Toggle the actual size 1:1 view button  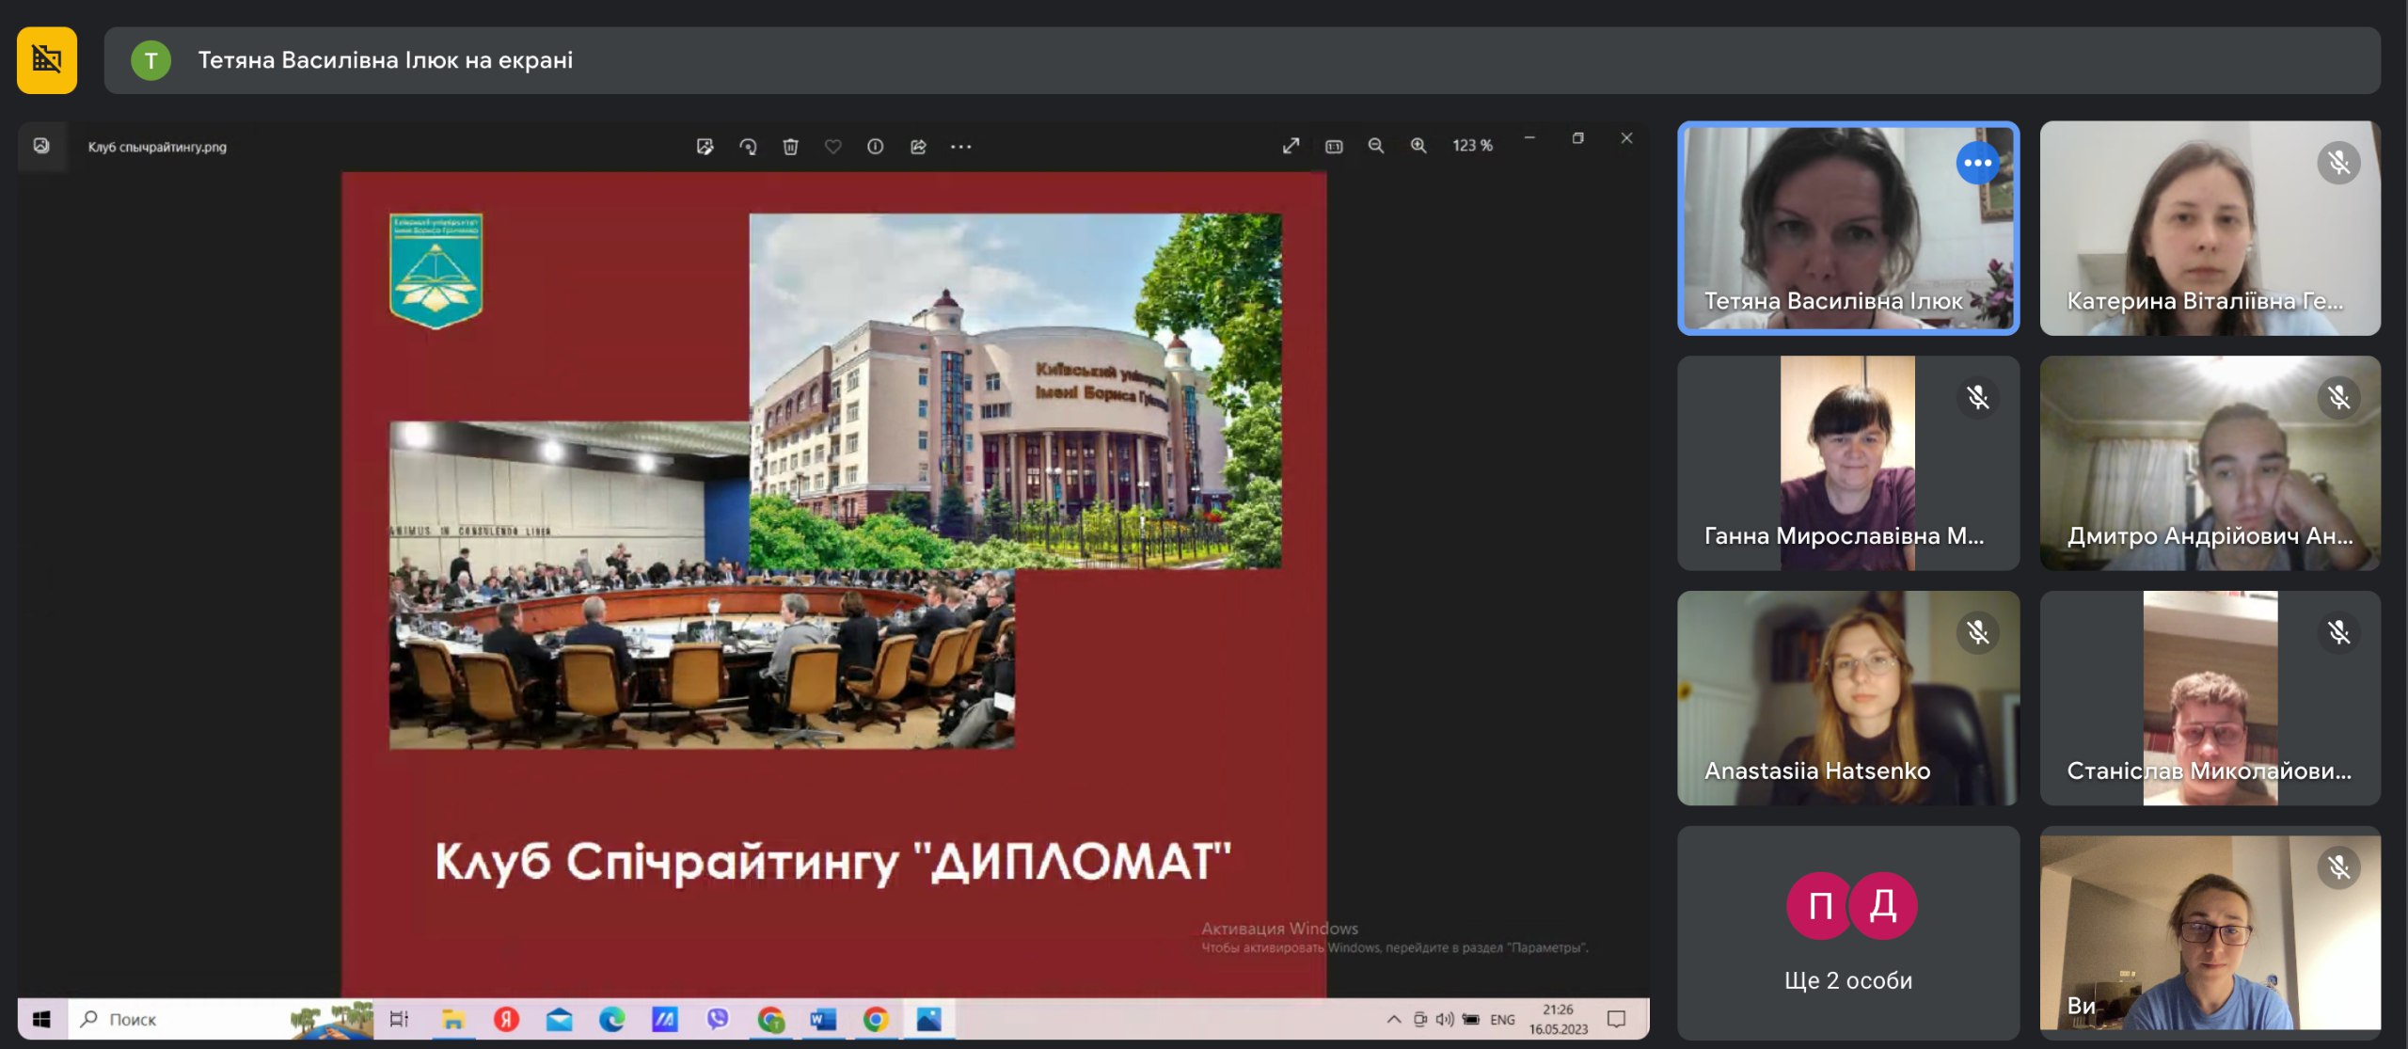pos(1334,146)
